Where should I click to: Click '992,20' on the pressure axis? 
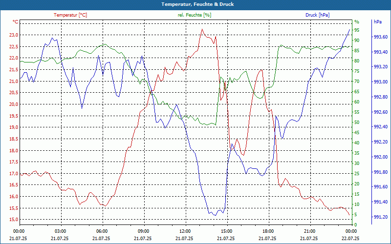[381, 142]
